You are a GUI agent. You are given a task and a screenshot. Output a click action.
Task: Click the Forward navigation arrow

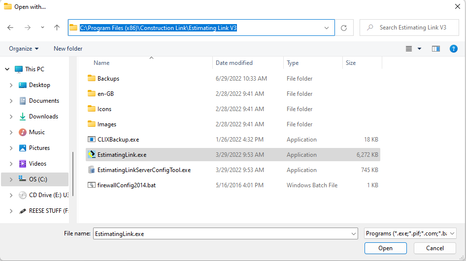click(x=28, y=28)
